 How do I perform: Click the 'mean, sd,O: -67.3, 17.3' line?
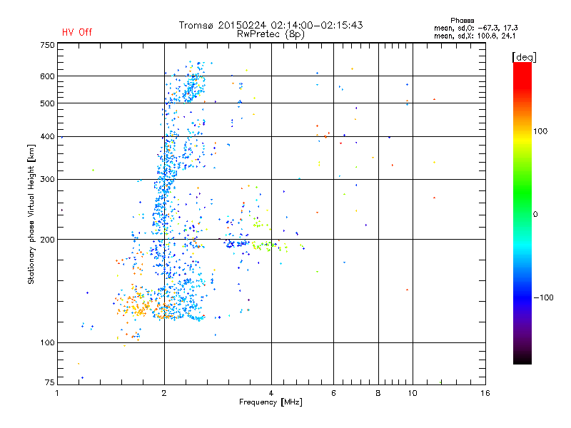(x=475, y=28)
